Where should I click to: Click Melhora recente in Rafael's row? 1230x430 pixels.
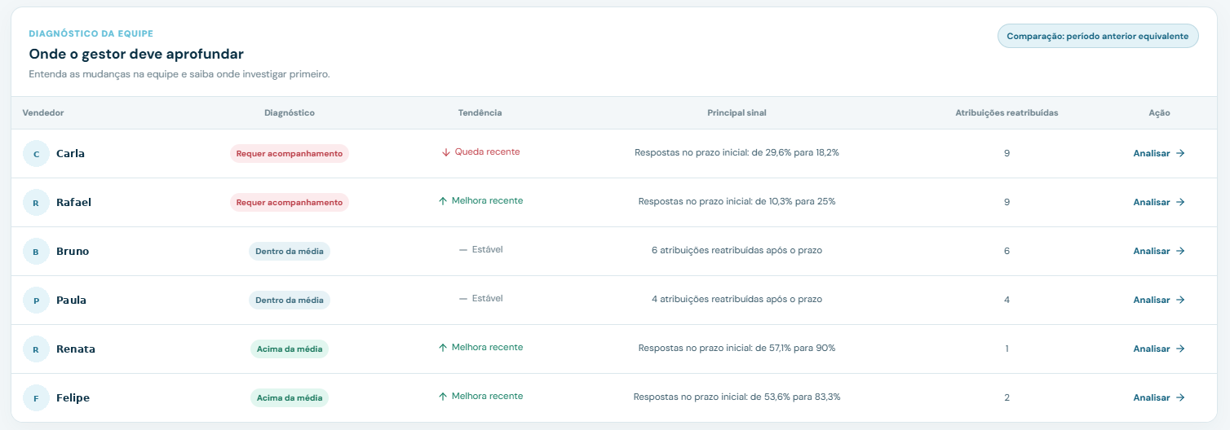point(487,201)
